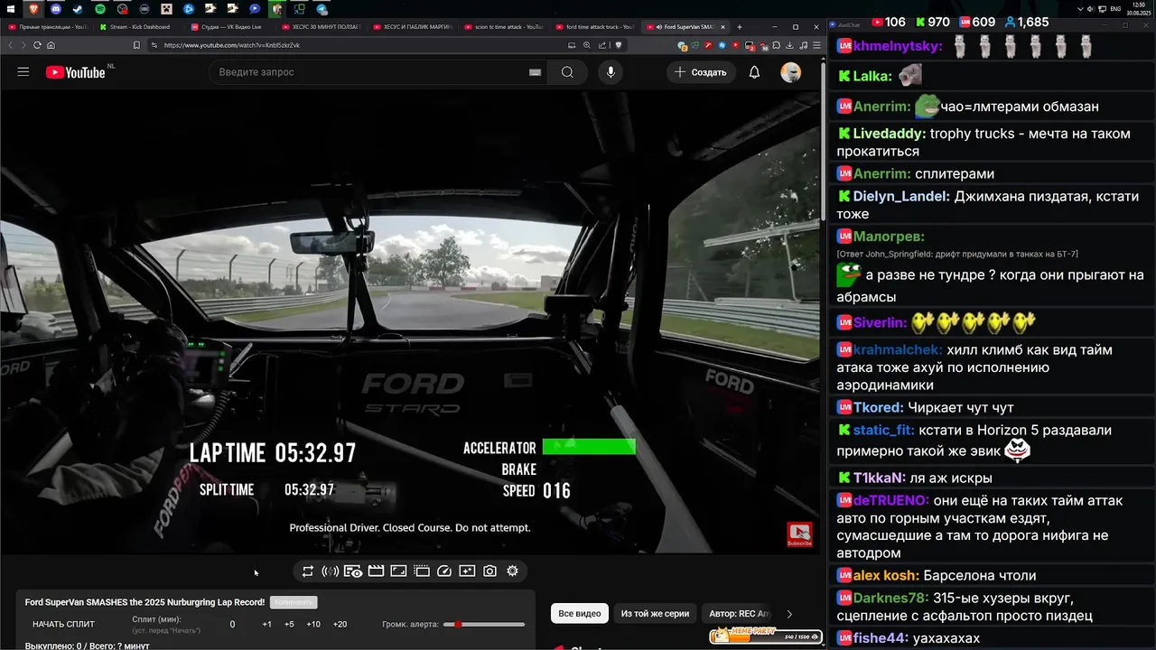This screenshot has width=1156, height=650.
Task: Add +10 minutes to split
Action: tap(313, 625)
